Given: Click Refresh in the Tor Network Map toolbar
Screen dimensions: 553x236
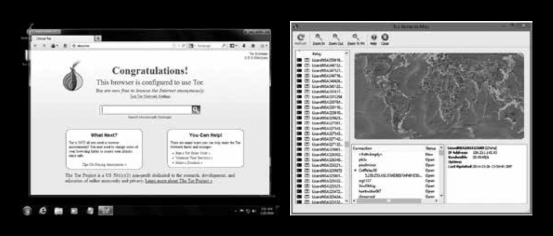Looking at the screenshot, I should pyautogui.click(x=300, y=39).
